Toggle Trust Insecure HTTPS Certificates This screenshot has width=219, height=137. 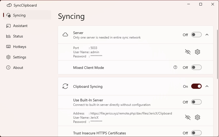tap(196, 133)
